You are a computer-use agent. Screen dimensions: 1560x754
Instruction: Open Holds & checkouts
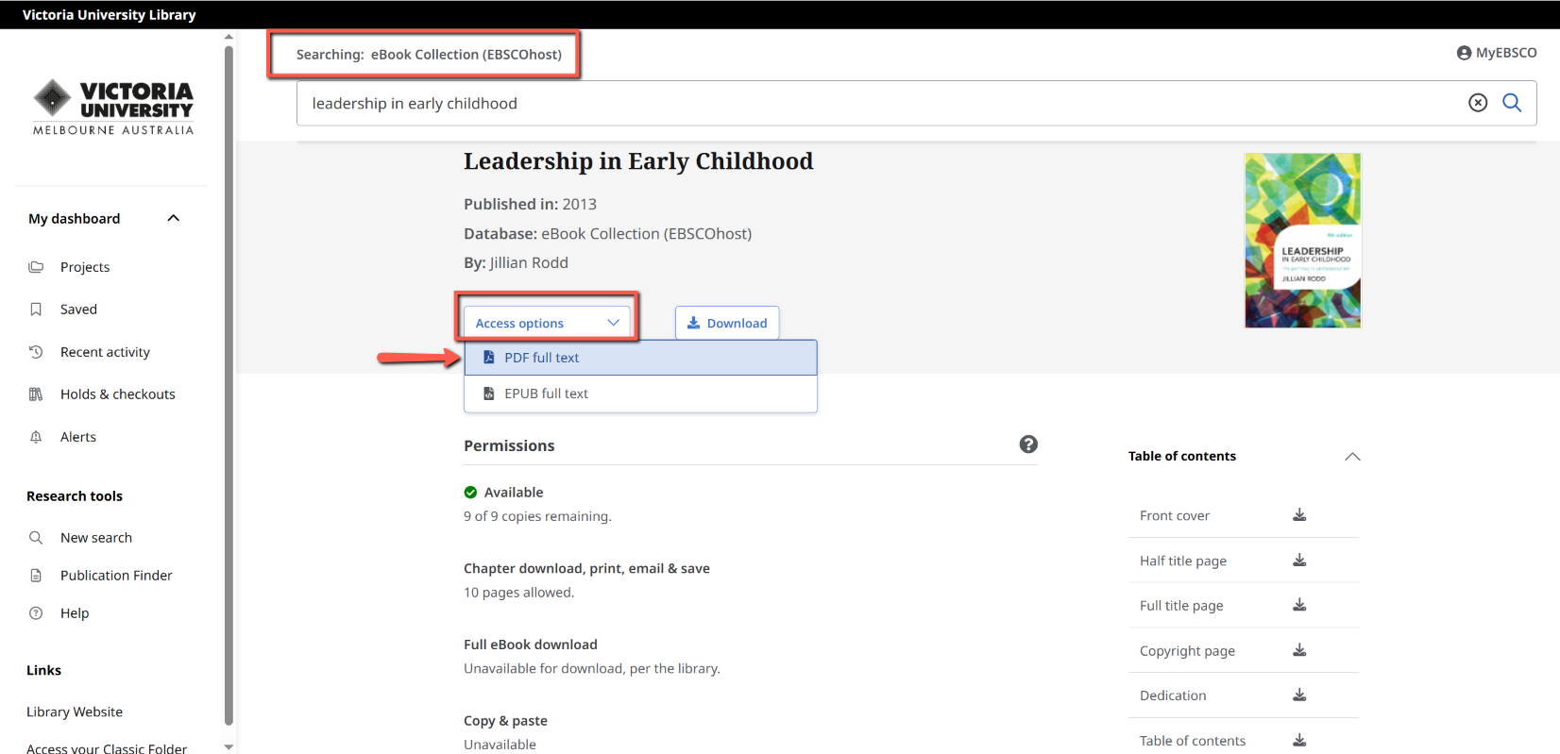point(118,394)
